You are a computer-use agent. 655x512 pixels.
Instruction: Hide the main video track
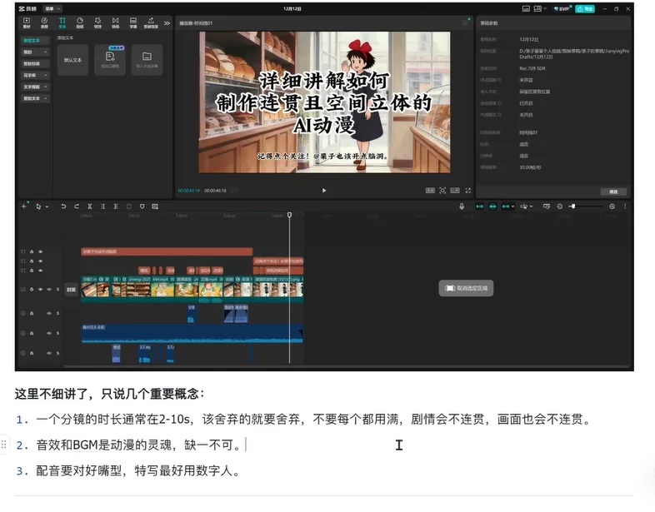tap(41, 289)
